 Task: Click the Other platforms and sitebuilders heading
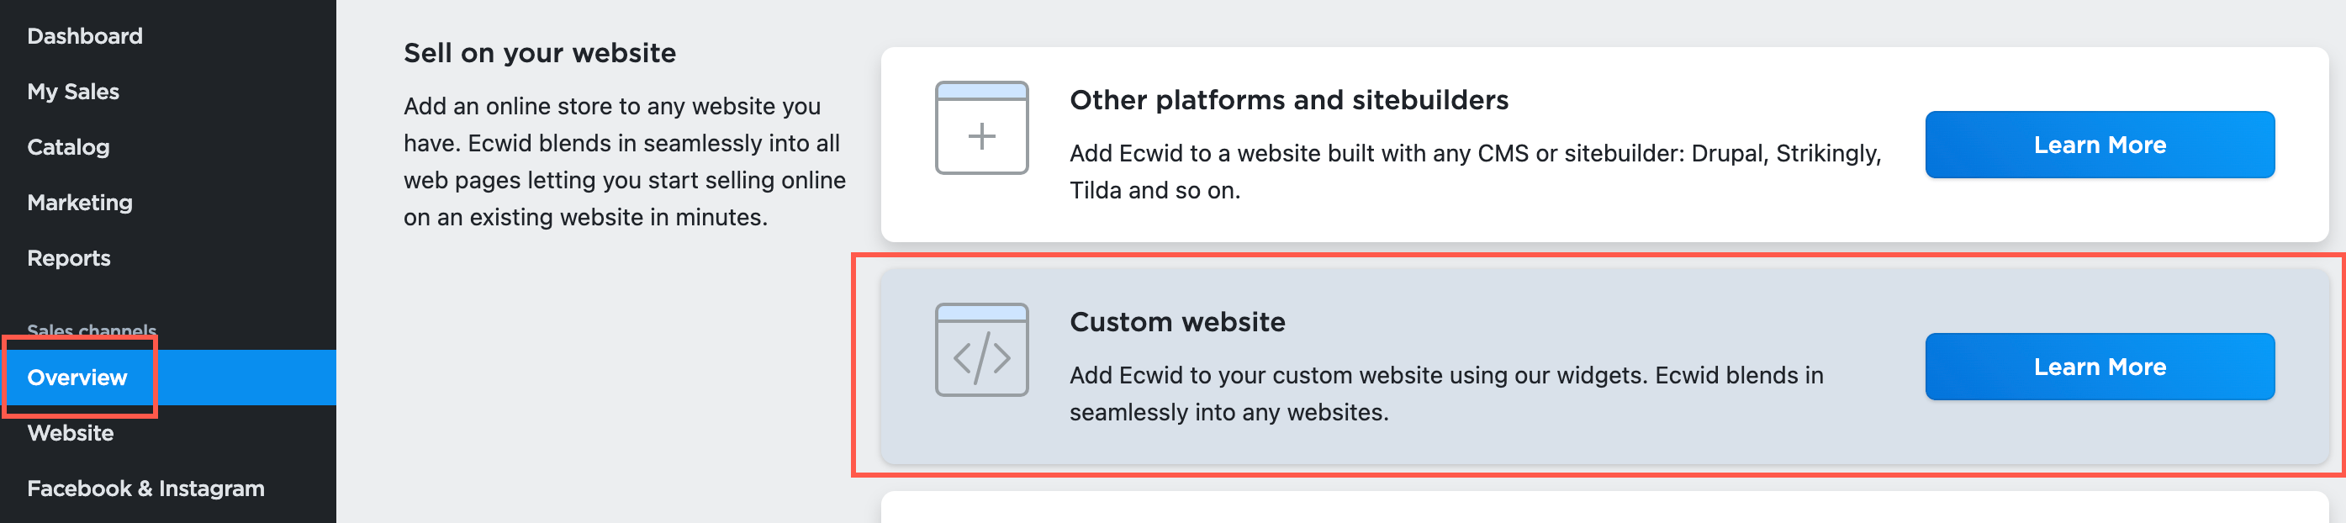point(1289,100)
